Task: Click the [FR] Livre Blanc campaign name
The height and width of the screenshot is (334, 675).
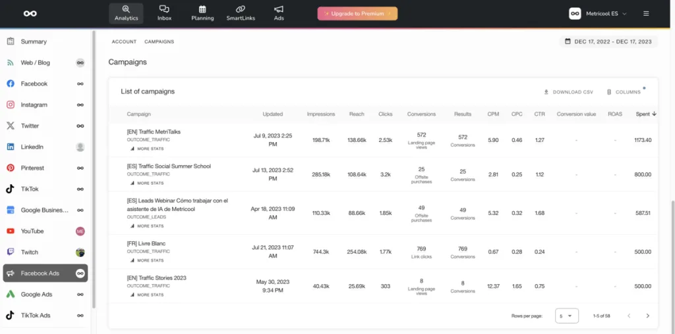Action: click(x=146, y=243)
